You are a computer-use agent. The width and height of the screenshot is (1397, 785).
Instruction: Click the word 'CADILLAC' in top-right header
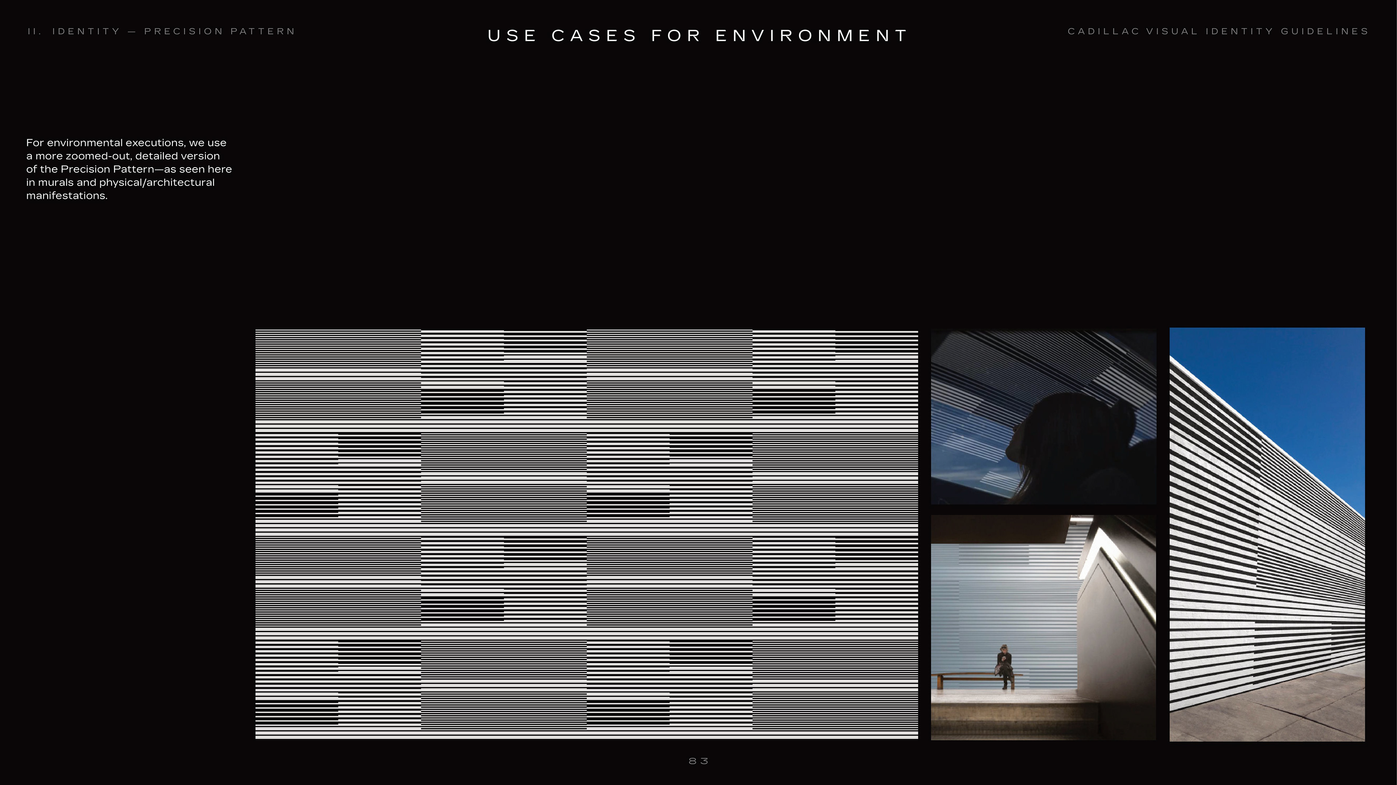pos(1103,31)
